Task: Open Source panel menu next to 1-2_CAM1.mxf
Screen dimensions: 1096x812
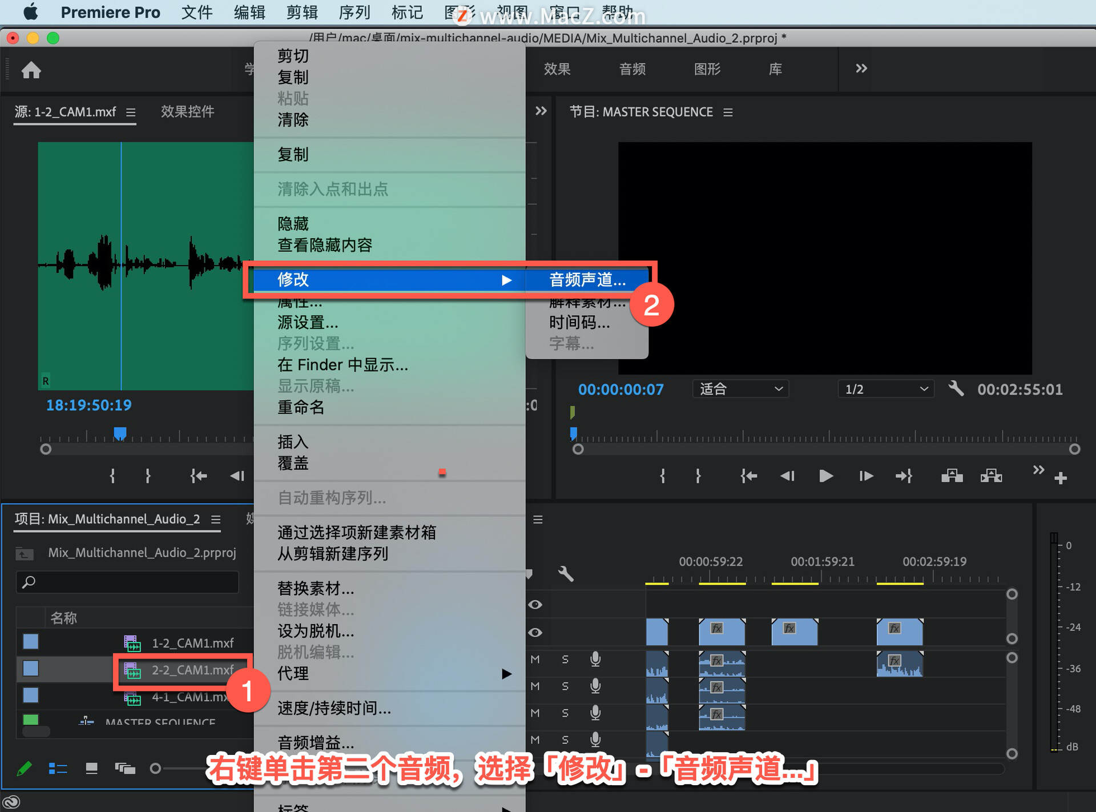Action: click(131, 112)
